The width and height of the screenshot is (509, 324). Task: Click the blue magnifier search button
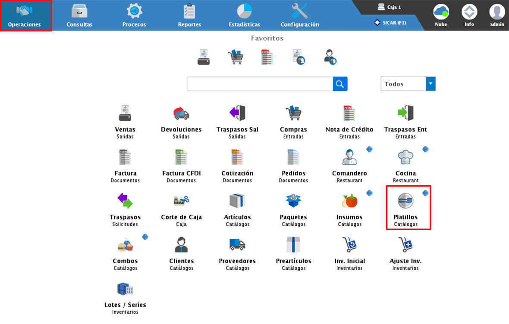340,84
